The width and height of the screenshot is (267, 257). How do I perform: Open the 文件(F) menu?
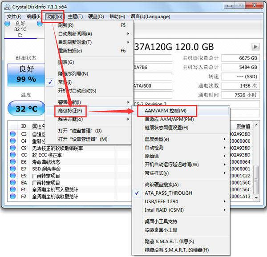click(x=14, y=16)
